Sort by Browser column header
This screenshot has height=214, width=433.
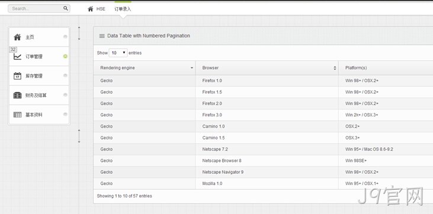pos(267,68)
